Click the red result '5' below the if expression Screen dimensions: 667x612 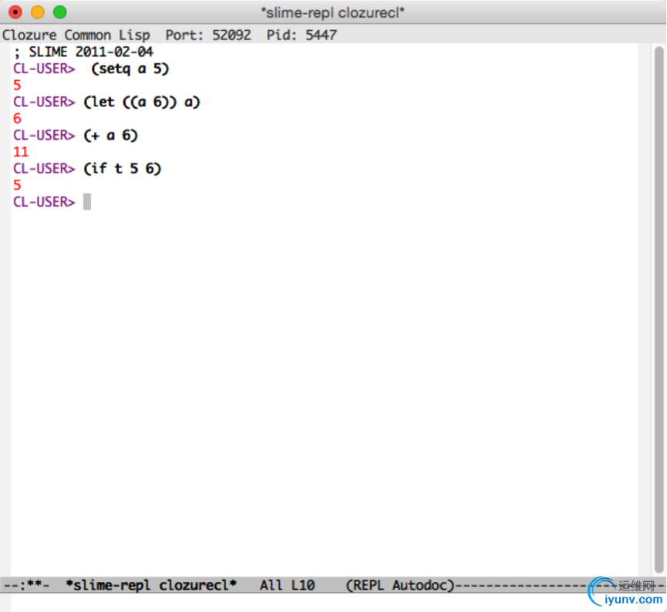point(17,185)
